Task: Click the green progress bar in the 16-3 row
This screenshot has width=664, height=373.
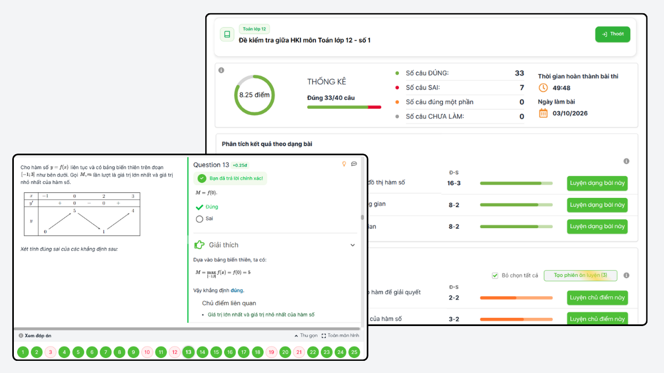Action: click(516, 183)
